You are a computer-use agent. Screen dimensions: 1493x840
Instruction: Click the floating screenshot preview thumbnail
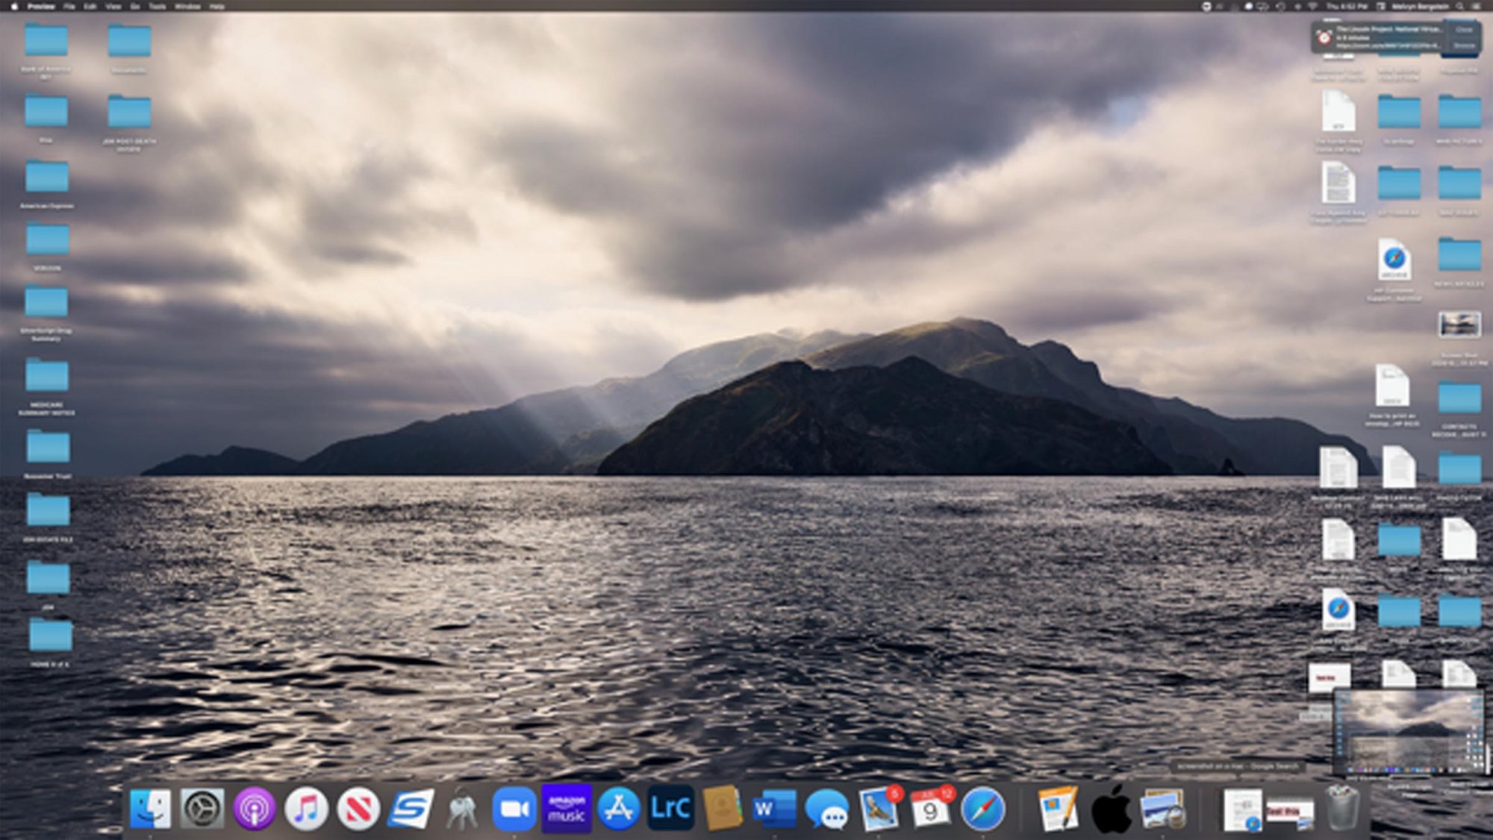(x=1409, y=732)
